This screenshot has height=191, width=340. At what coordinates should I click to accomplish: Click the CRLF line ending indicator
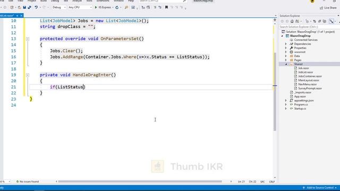click(x=271, y=181)
